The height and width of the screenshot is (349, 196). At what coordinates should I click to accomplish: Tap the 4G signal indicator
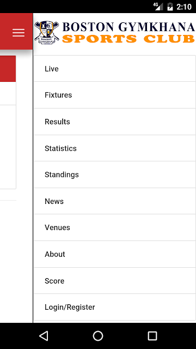click(158, 7)
